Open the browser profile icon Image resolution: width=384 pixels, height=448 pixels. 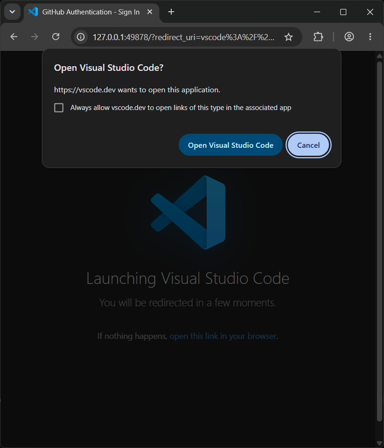coord(349,36)
